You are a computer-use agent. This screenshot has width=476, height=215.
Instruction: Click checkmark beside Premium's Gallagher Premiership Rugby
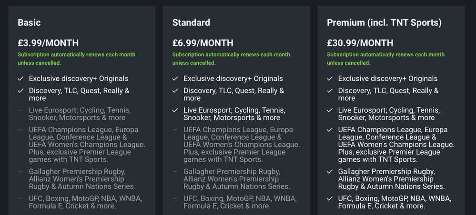click(330, 172)
